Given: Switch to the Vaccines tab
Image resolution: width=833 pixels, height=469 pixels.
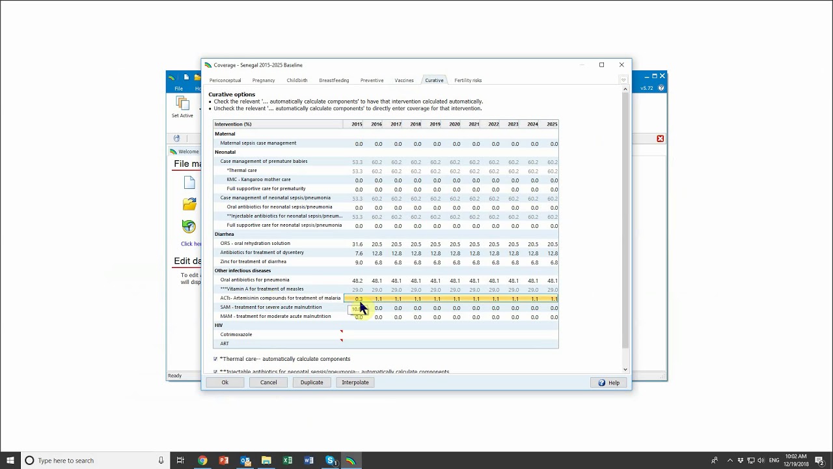Looking at the screenshot, I should coord(404,80).
